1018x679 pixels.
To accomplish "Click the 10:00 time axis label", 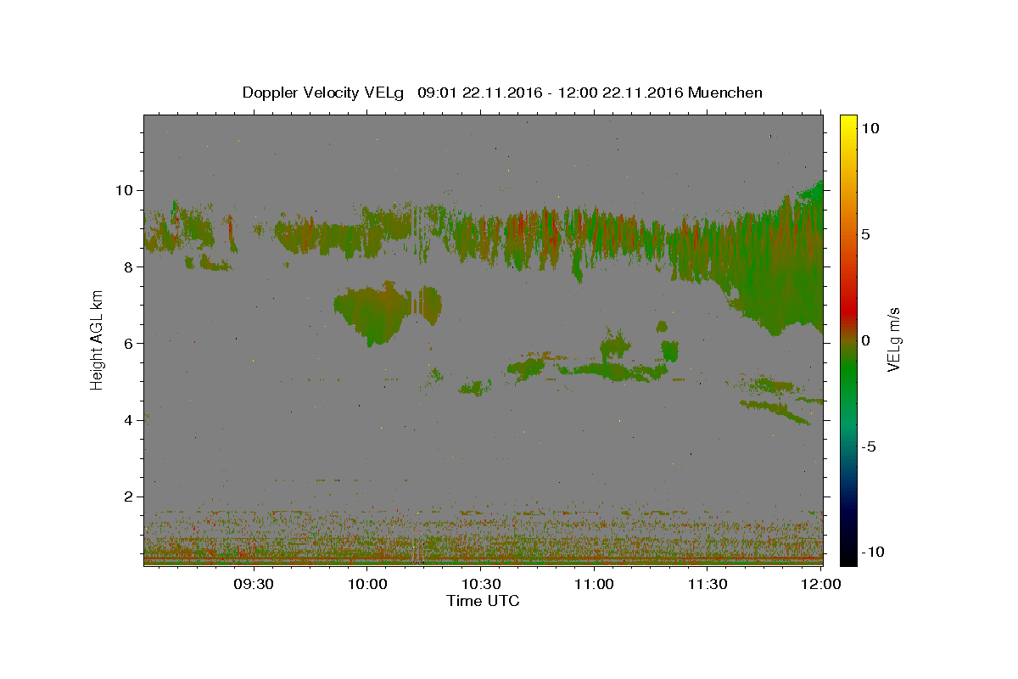I will point(367,584).
